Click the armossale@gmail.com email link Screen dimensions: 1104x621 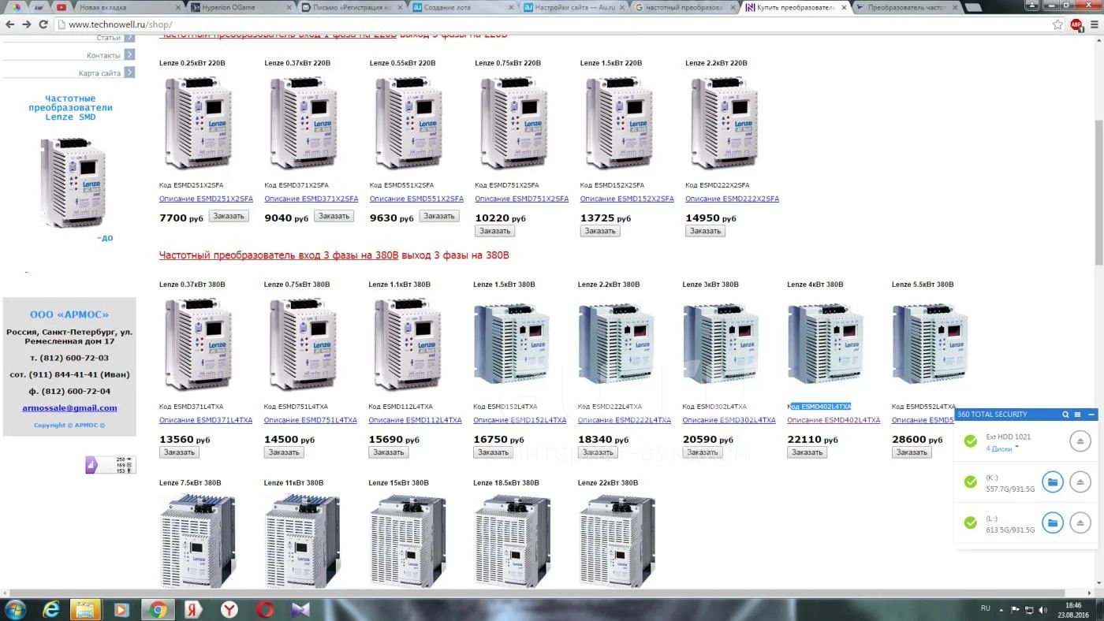pyautogui.click(x=69, y=407)
